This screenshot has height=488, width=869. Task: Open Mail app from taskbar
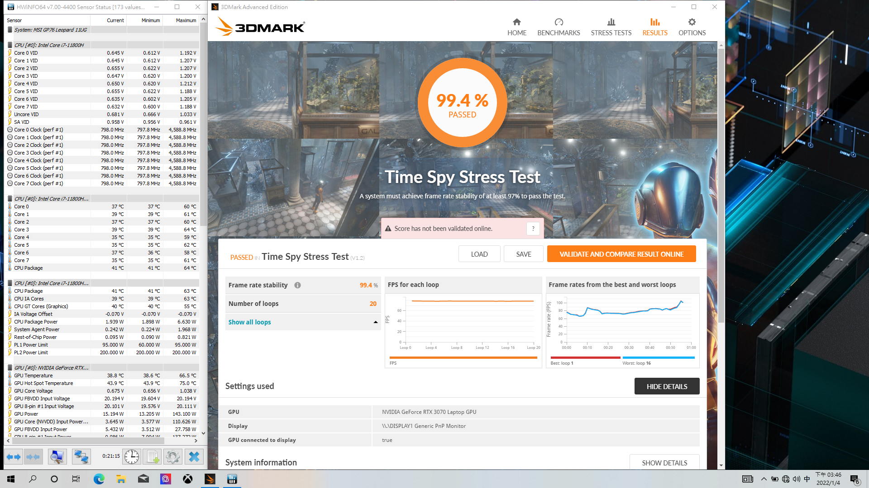pos(143,479)
